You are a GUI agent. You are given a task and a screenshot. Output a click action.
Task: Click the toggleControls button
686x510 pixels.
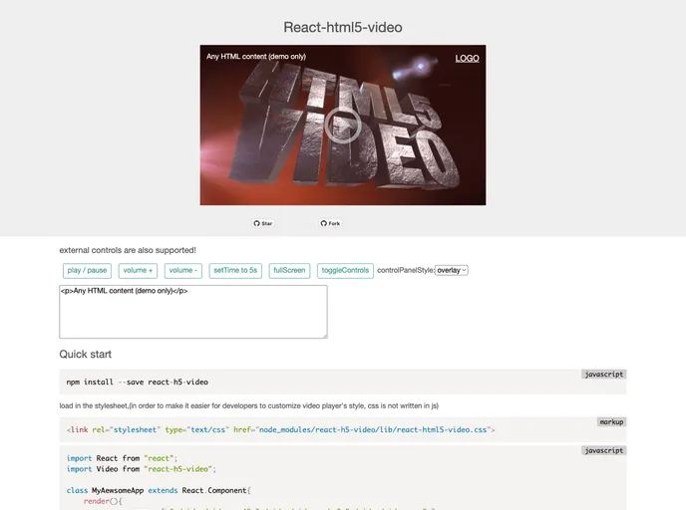345,271
